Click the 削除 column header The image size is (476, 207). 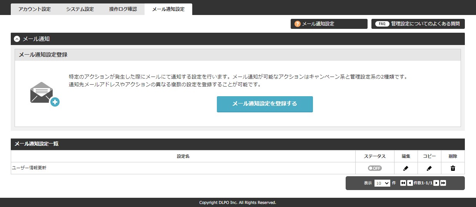pos(453,156)
